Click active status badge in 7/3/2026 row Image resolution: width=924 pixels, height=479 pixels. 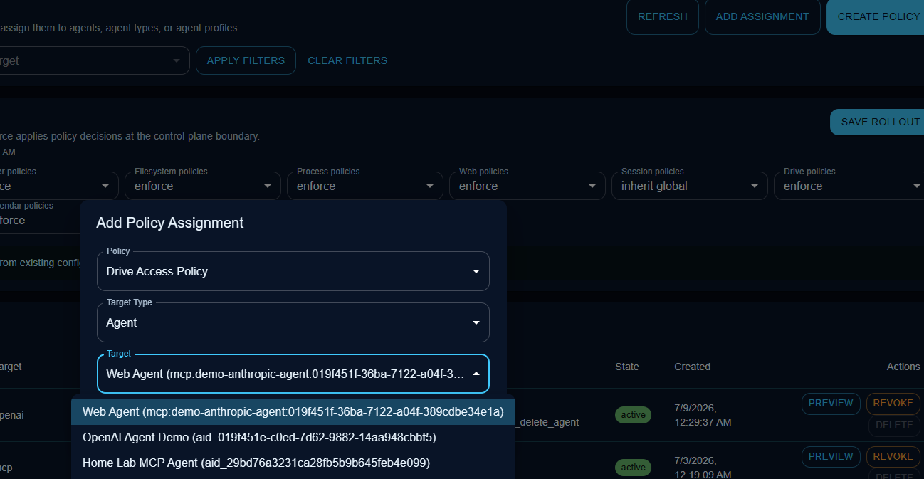[633, 468]
